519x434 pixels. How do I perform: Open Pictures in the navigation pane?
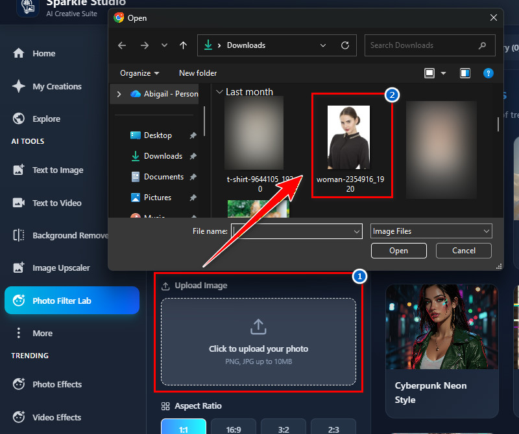pos(151,198)
